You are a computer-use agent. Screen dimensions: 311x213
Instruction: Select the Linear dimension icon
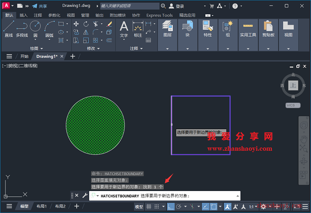pos(148,24)
